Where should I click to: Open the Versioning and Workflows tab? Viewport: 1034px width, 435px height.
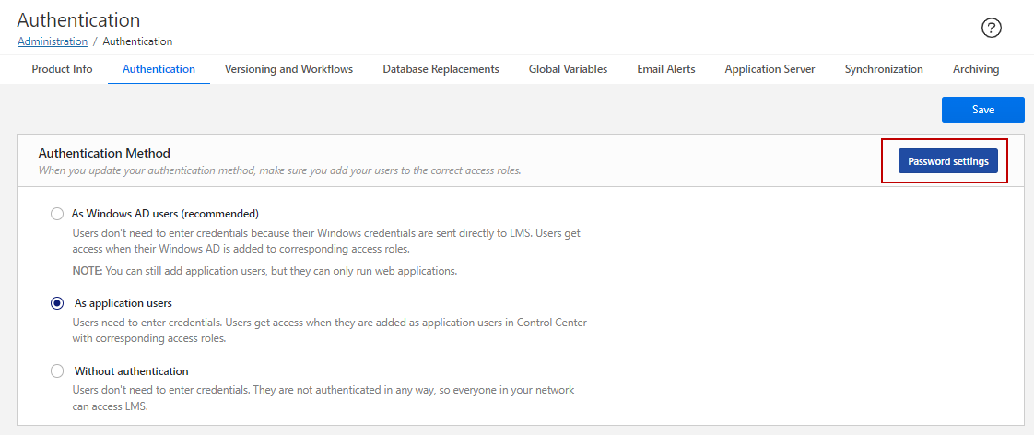tap(288, 69)
